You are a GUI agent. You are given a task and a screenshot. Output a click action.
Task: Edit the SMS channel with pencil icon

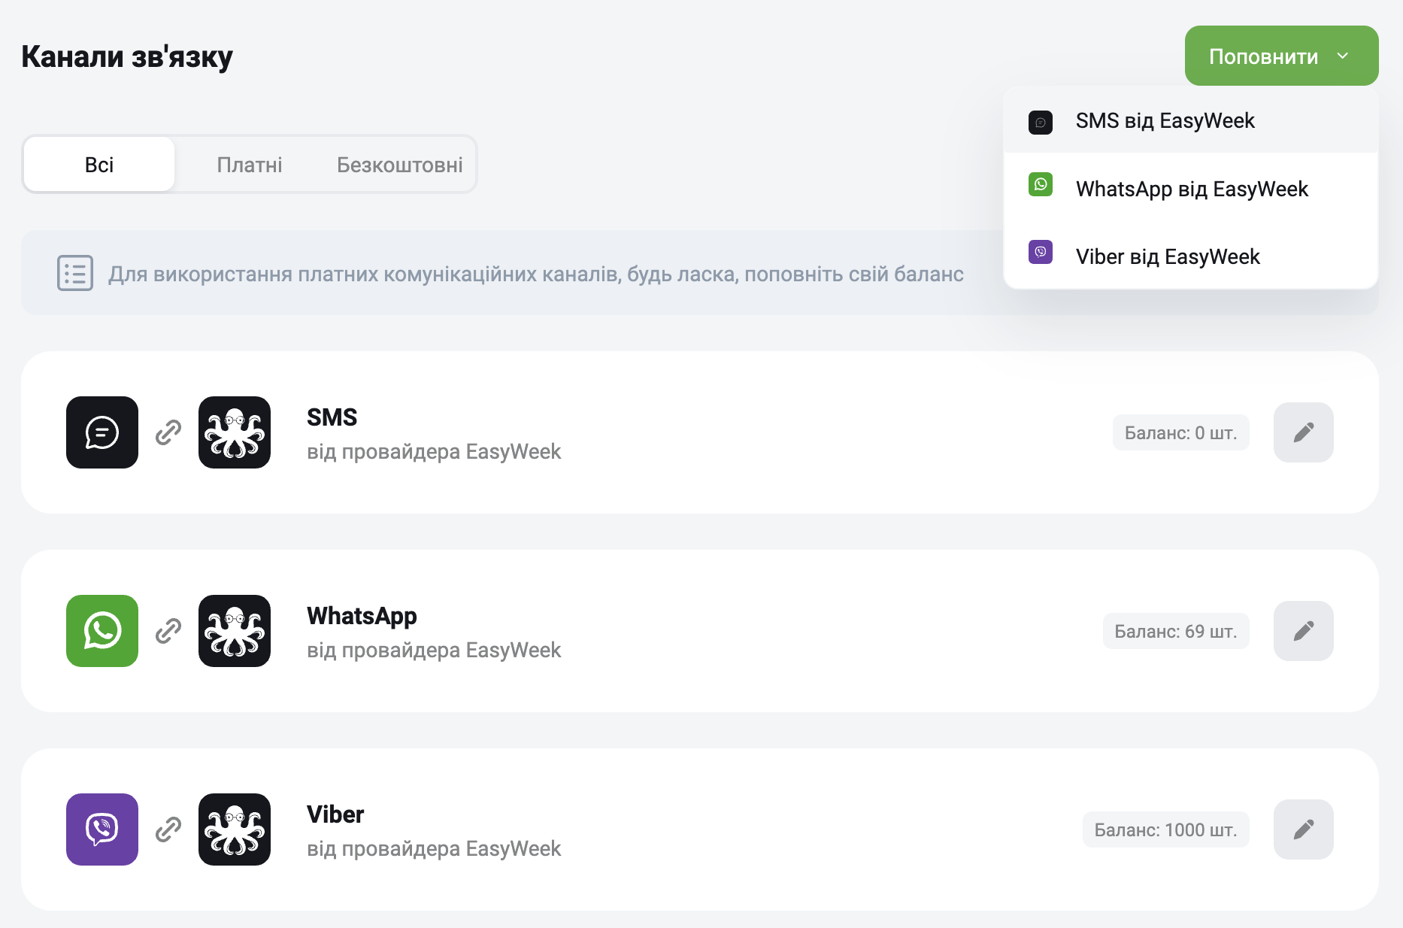click(x=1304, y=432)
